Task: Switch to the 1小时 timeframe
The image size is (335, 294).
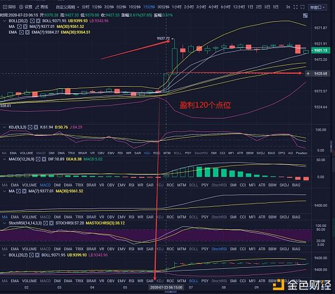Action: (177, 7)
